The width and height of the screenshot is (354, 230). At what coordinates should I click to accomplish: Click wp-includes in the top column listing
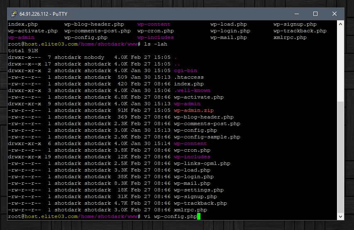(x=156, y=37)
